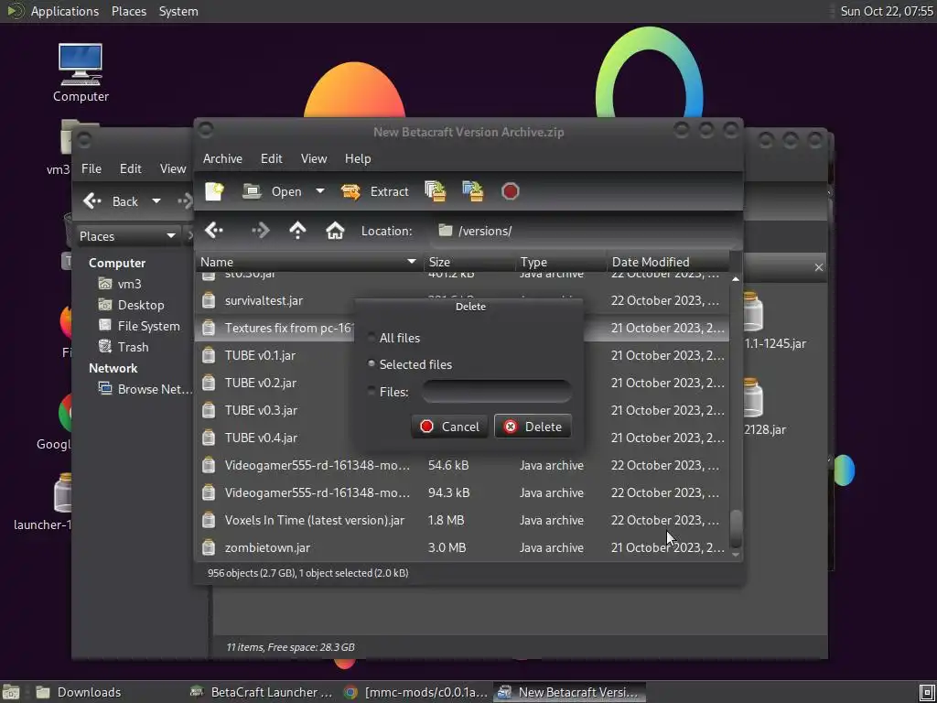
Task: Close the file manager notification bar X
Action: pyautogui.click(x=819, y=267)
